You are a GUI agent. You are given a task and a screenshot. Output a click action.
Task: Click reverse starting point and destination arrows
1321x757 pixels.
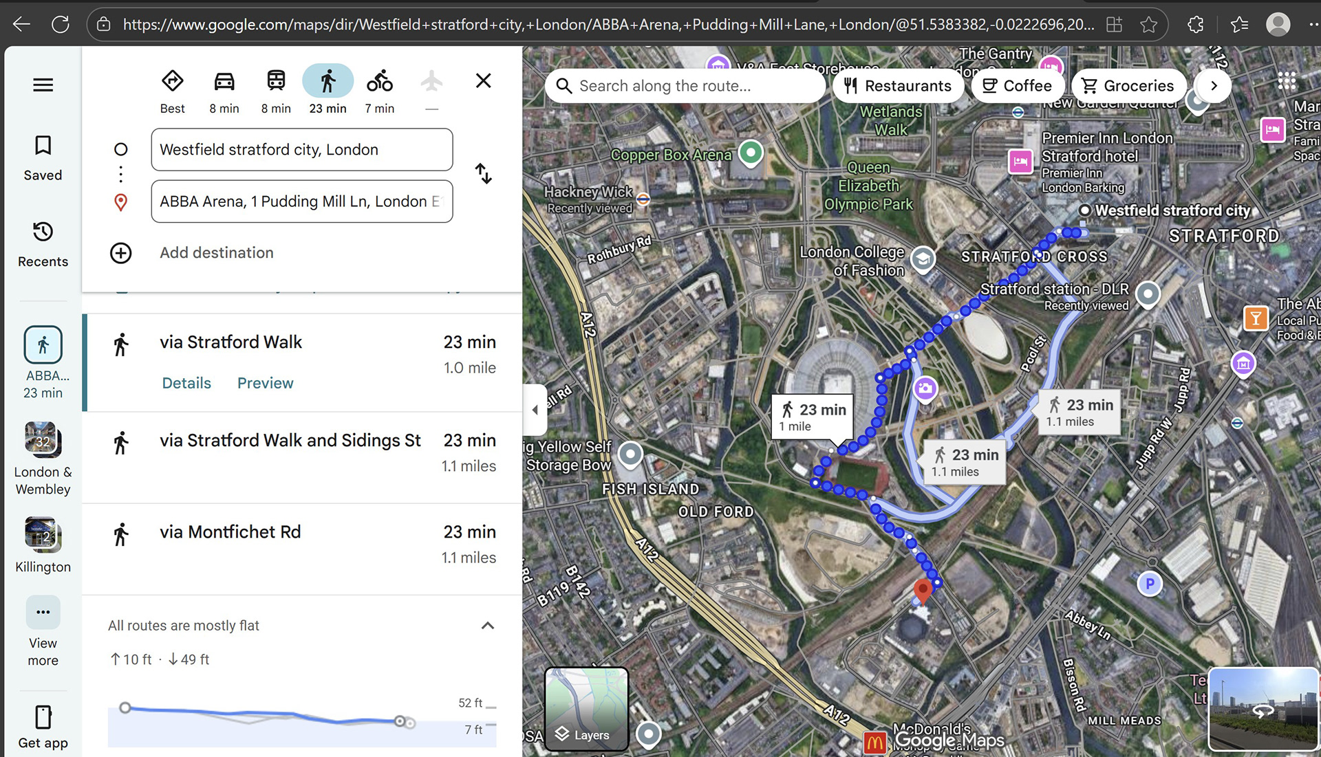pos(484,173)
